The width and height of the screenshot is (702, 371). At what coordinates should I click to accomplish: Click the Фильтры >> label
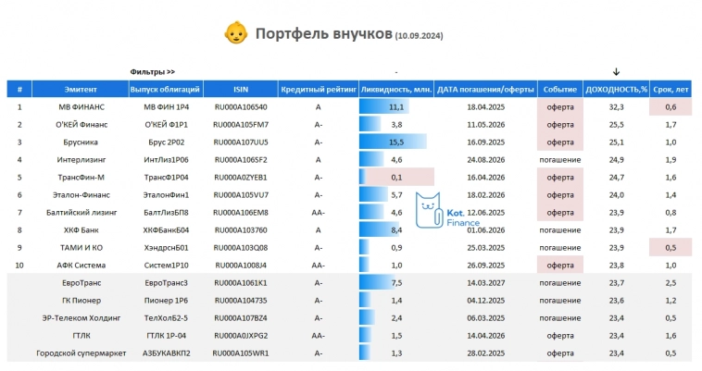point(152,71)
